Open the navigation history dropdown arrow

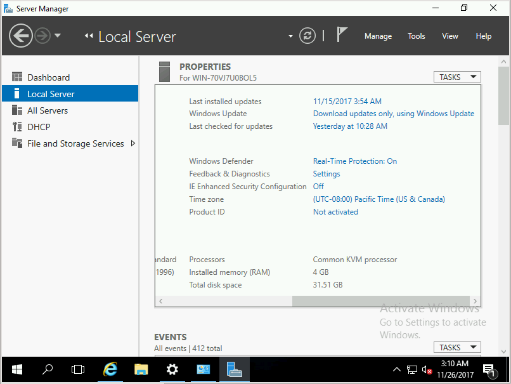pos(58,36)
